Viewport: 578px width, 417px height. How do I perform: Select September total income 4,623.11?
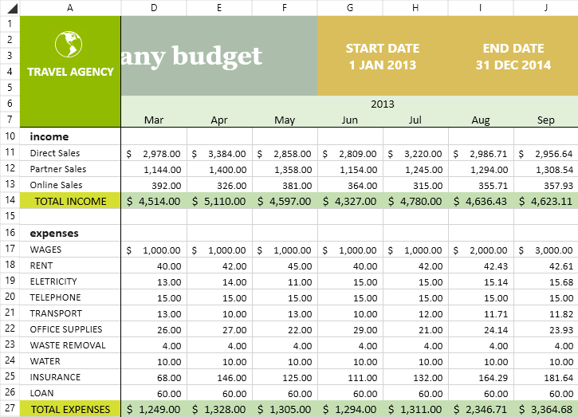[x=545, y=201]
